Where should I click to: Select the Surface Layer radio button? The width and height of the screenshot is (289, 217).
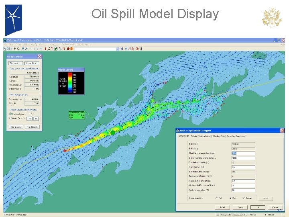click(10, 114)
